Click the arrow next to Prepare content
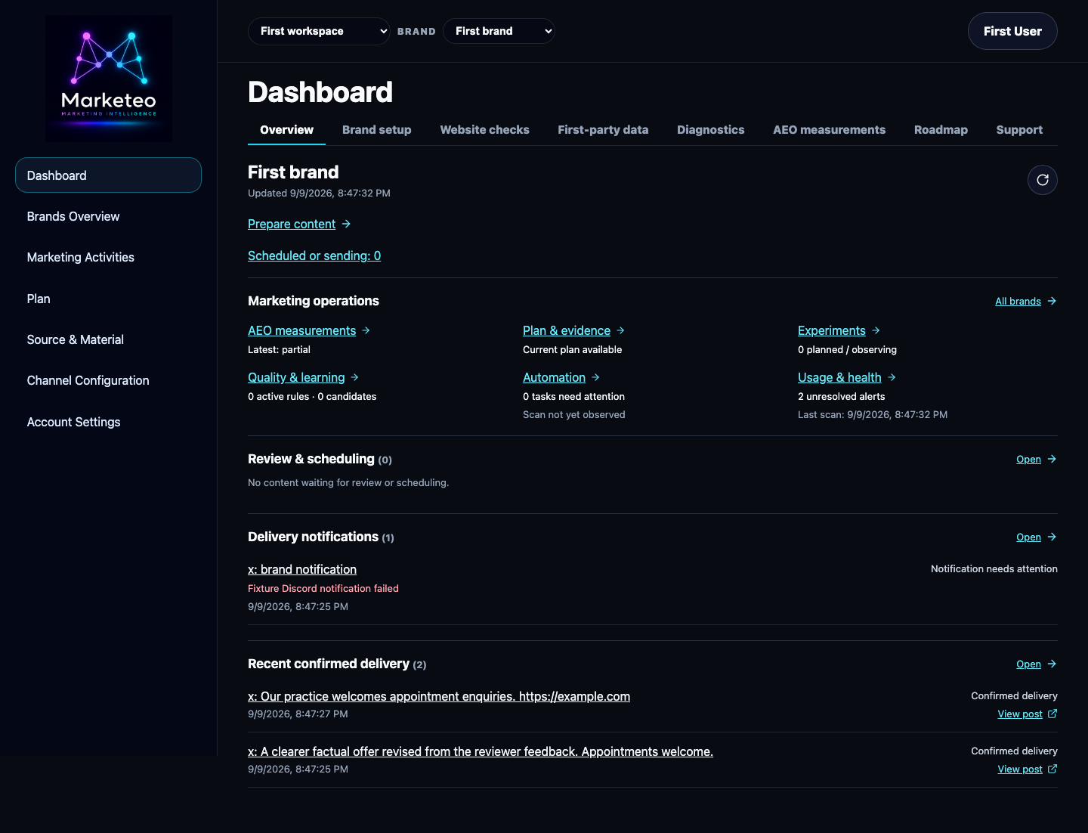This screenshot has height=833, width=1088. [346, 224]
